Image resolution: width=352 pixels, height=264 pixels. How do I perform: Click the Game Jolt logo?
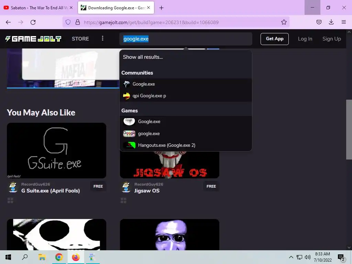point(33,39)
